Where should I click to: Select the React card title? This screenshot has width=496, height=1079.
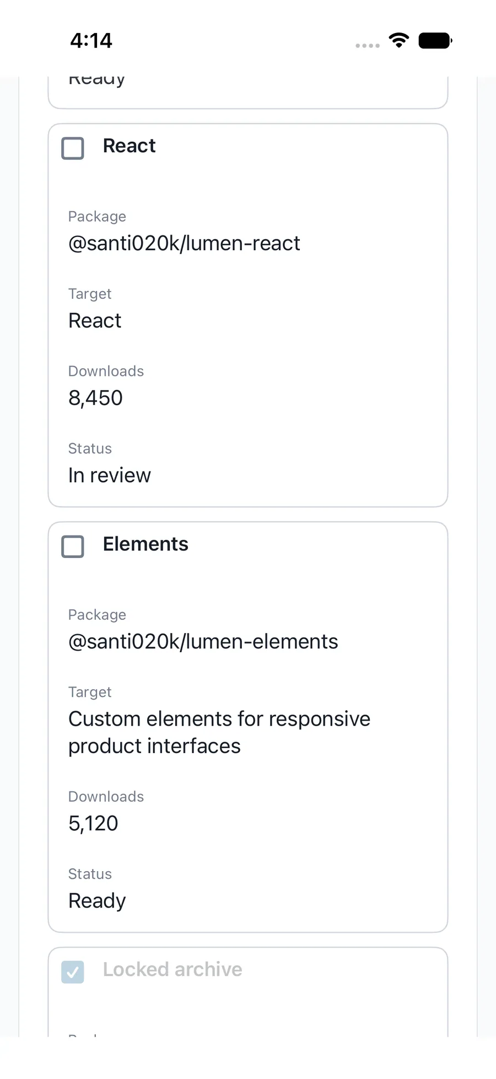coord(129,146)
